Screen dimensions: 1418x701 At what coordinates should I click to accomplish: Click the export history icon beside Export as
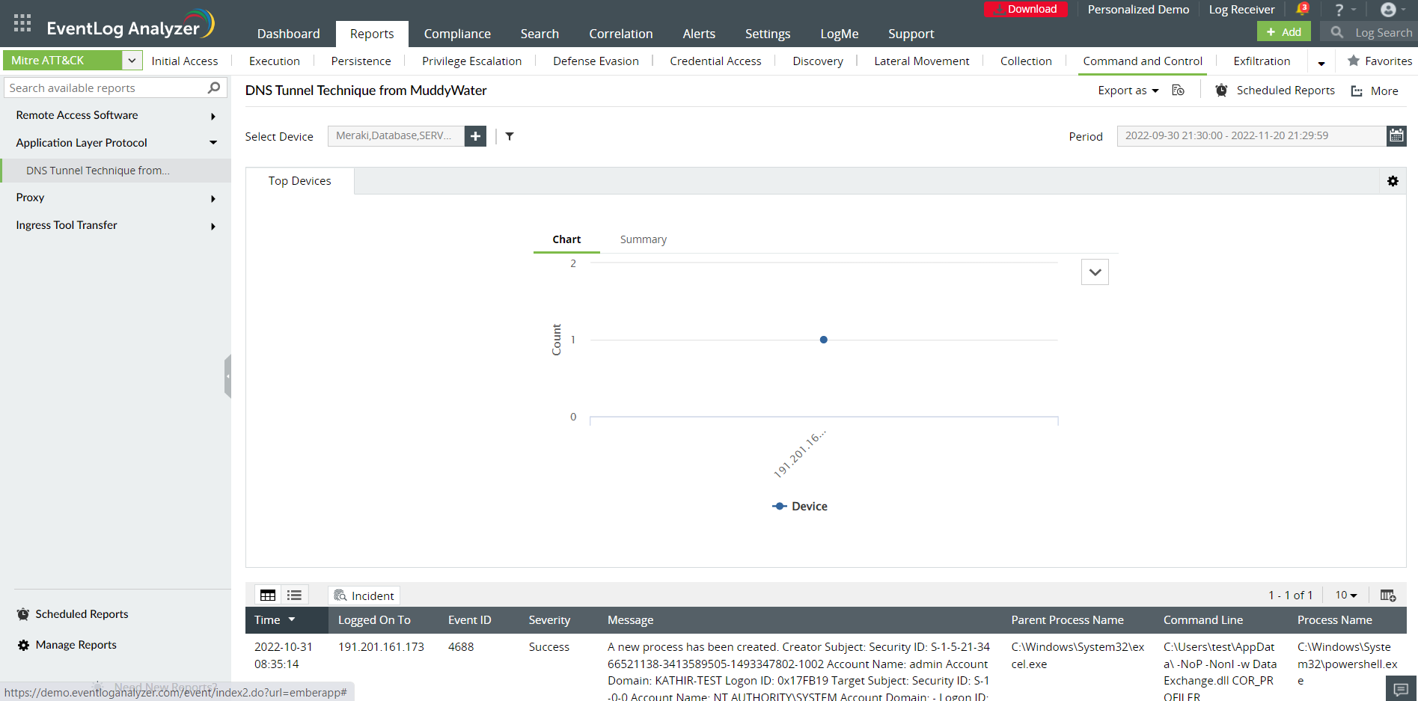(1178, 91)
